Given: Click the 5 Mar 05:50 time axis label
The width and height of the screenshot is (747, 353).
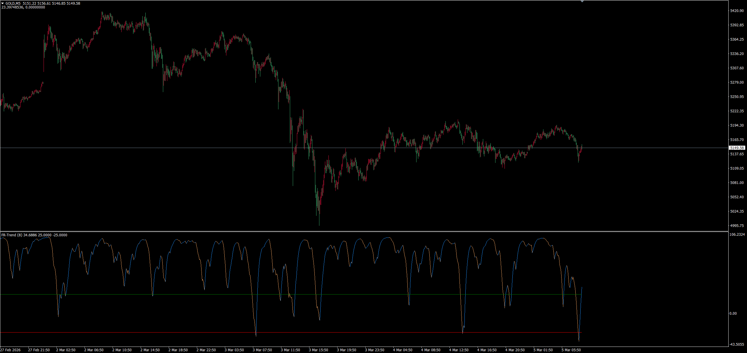Looking at the screenshot, I should pos(571,350).
